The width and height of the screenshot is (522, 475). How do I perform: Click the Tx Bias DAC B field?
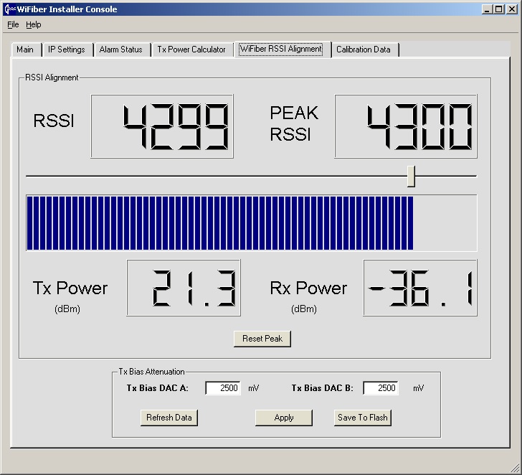click(x=381, y=388)
